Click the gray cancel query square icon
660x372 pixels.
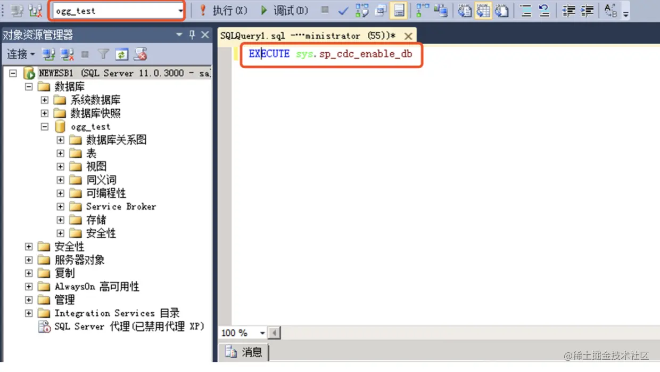tap(325, 10)
